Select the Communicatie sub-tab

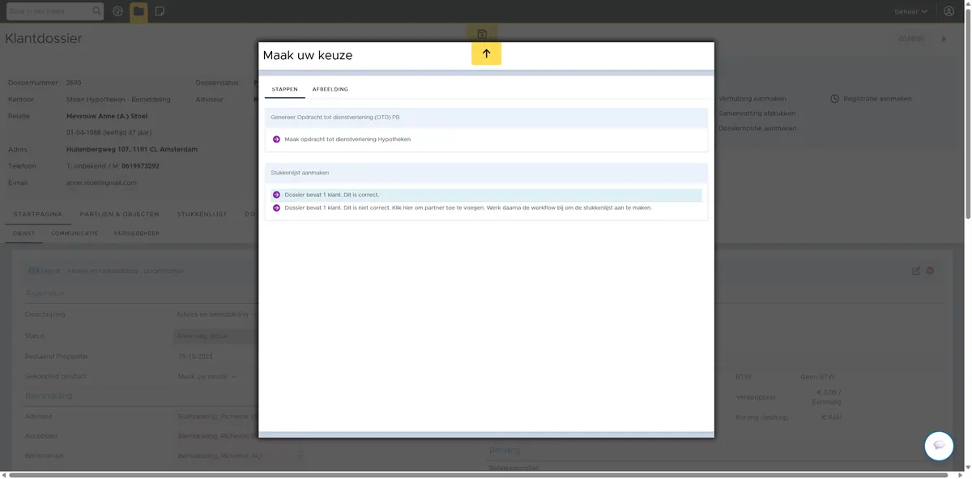(75, 233)
